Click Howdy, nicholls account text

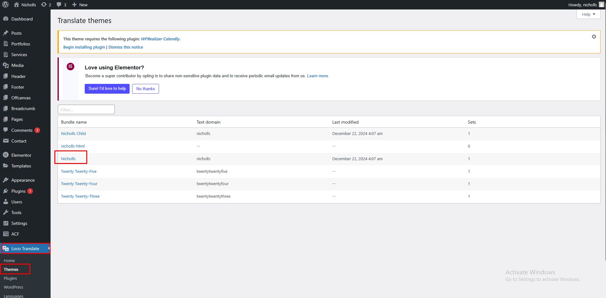tap(582, 5)
